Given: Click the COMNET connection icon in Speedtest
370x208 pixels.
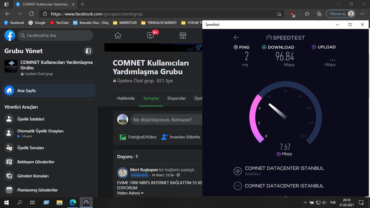Looking at the screenshot, I should tap(238, 186).
